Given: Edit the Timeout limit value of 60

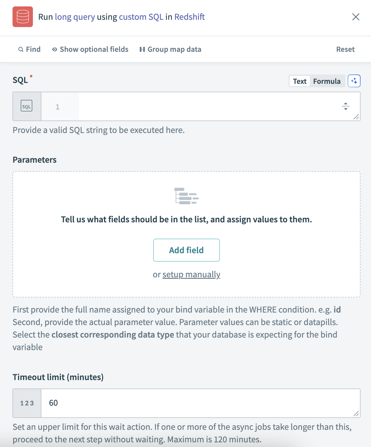Looking at the screenshot, I should click(x=54, y=403).
